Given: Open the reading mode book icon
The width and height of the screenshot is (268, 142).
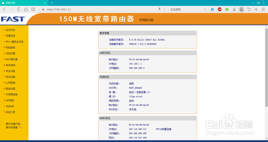Looking at the screenshot, I should pyautogui.click(x=33, y=9).
